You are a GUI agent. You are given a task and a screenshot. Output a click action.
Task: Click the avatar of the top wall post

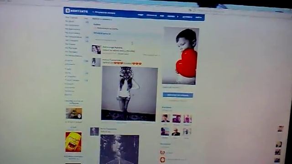96,50
